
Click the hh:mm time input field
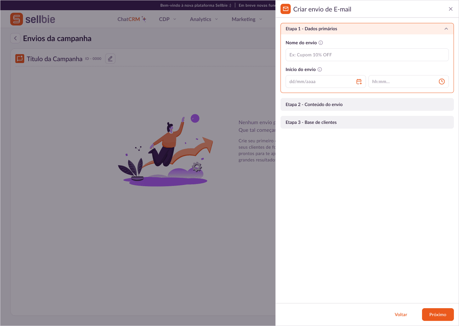click(409, 81)
